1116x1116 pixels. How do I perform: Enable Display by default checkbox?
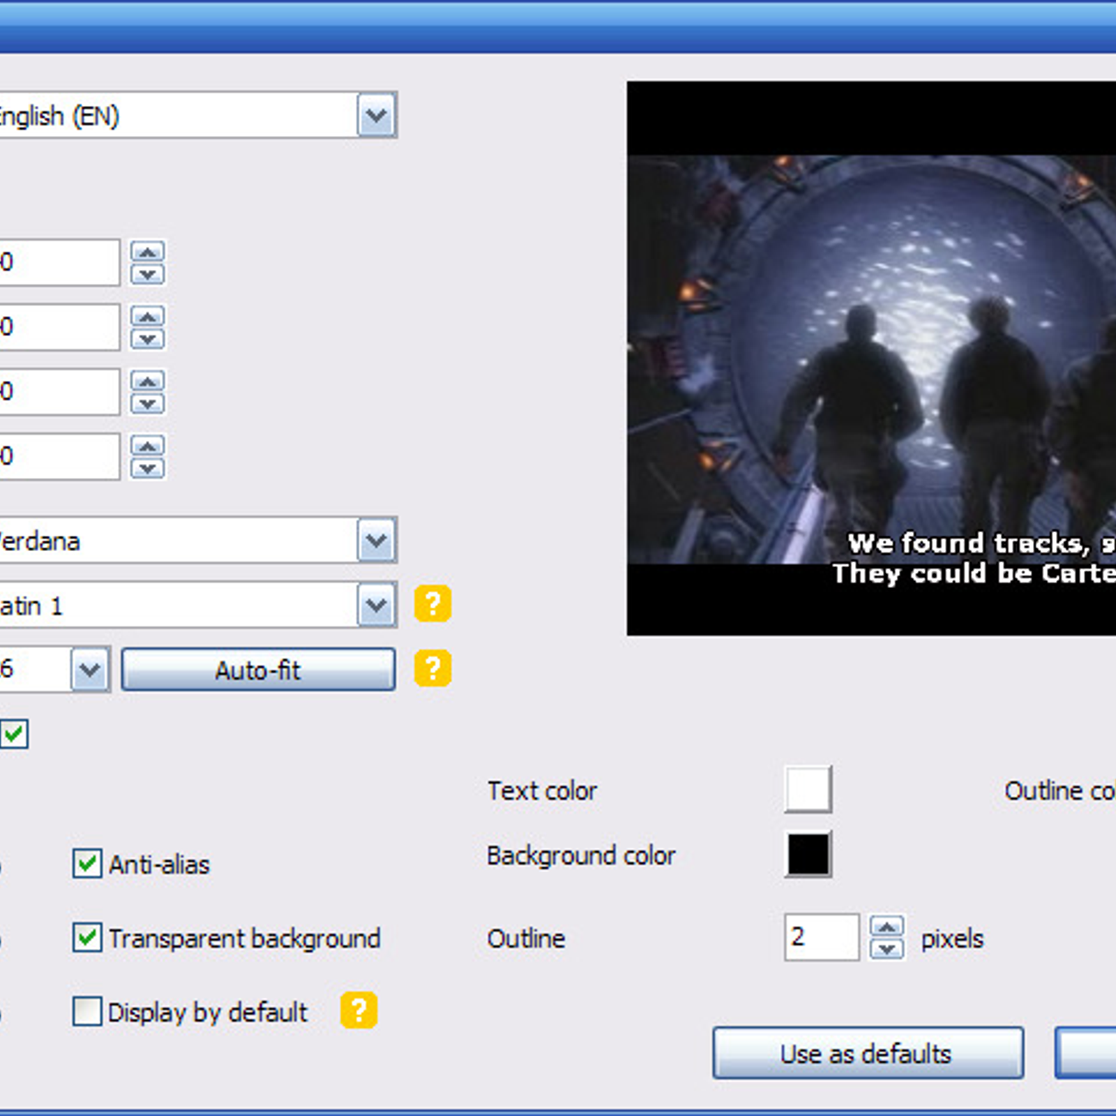(x=87, y=1011)
